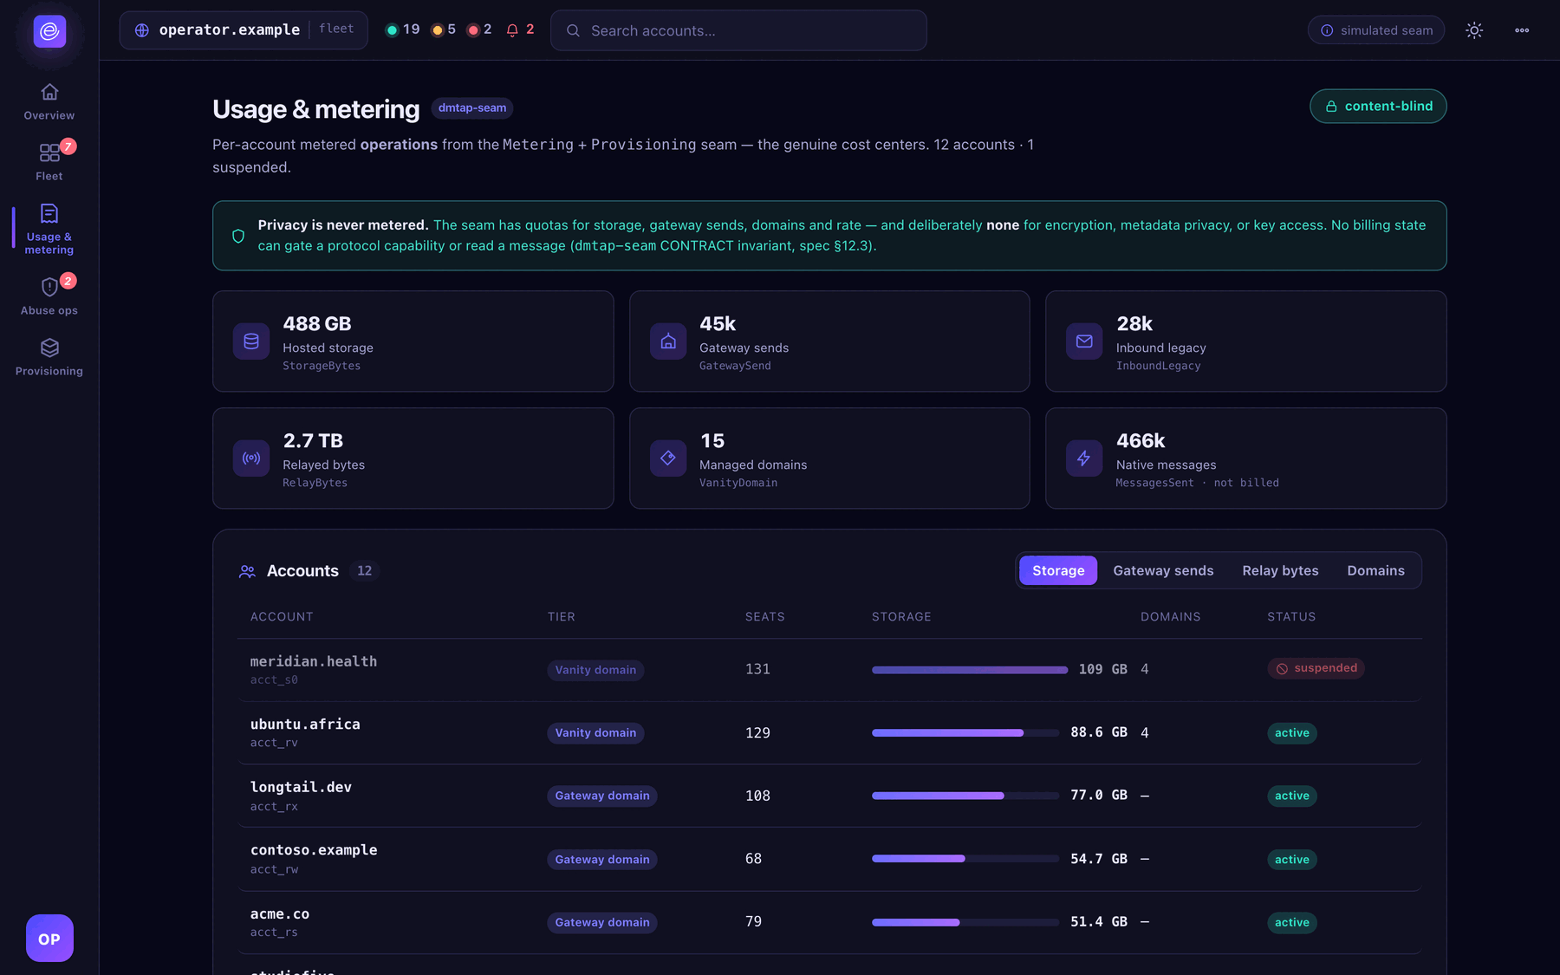
Task: Click the operator.example fleet selector
Action: pos(244,30)
